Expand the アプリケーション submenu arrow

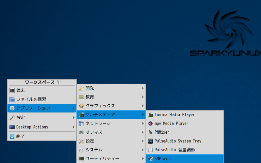[x=74, y=108]
